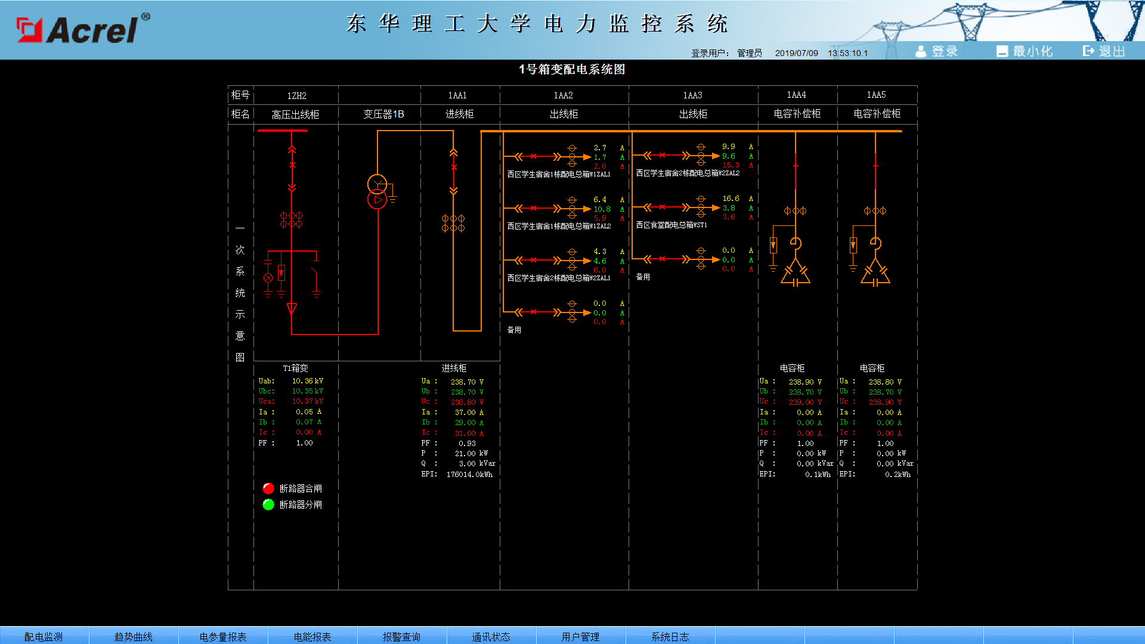Click current transformer symbols in 1ZH2
This screenshot has height=644, width=1145.
pyautogui.click(x=292, y=219)
